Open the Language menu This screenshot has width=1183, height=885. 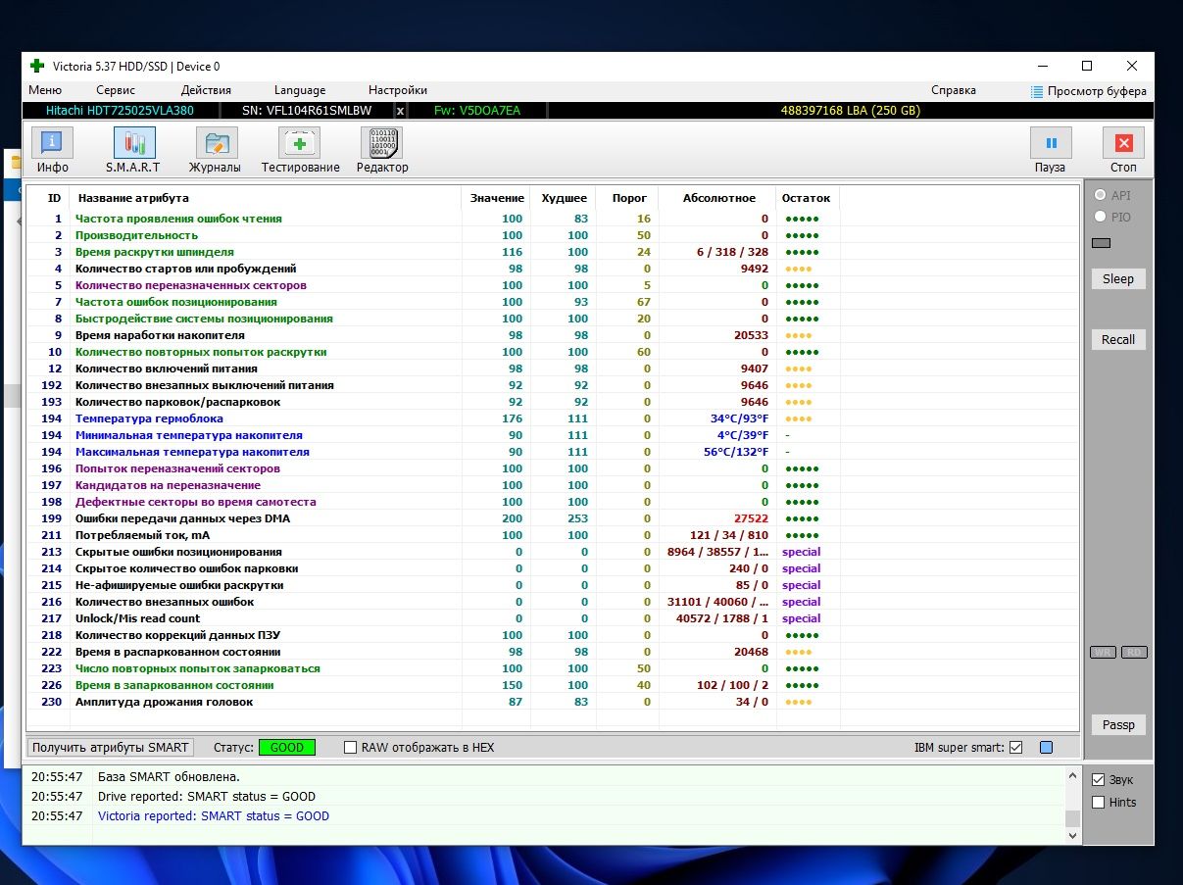coord(300,90)
